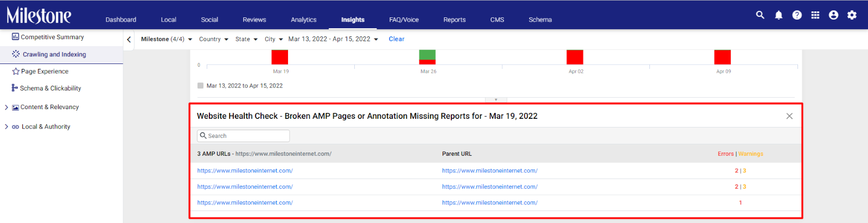The image size is (868, 223).
Task: Open third row Parent URL link
Action: click(x=490, y=202)
